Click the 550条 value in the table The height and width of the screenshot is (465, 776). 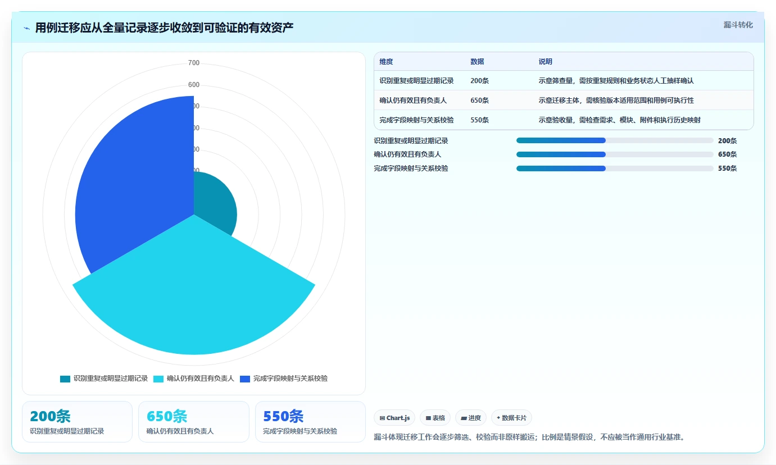[x=479, y=120]
